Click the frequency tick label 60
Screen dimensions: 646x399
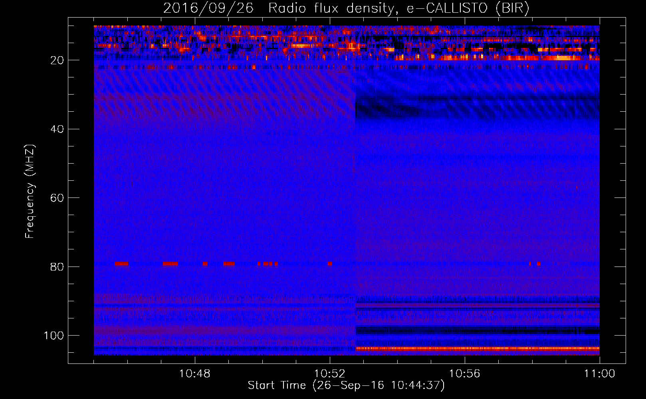(57, 198)
